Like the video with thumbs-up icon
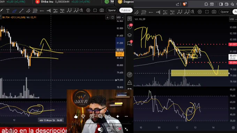Viewport: 237px width, 133px height. coord(76,116)
